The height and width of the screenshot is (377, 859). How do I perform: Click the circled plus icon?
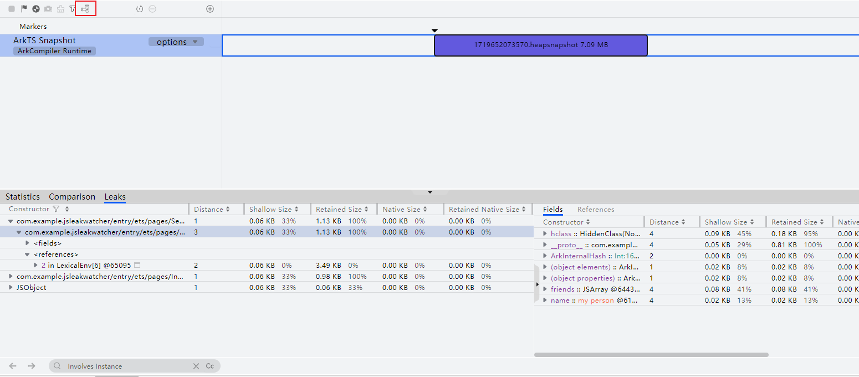coord(210,9)
